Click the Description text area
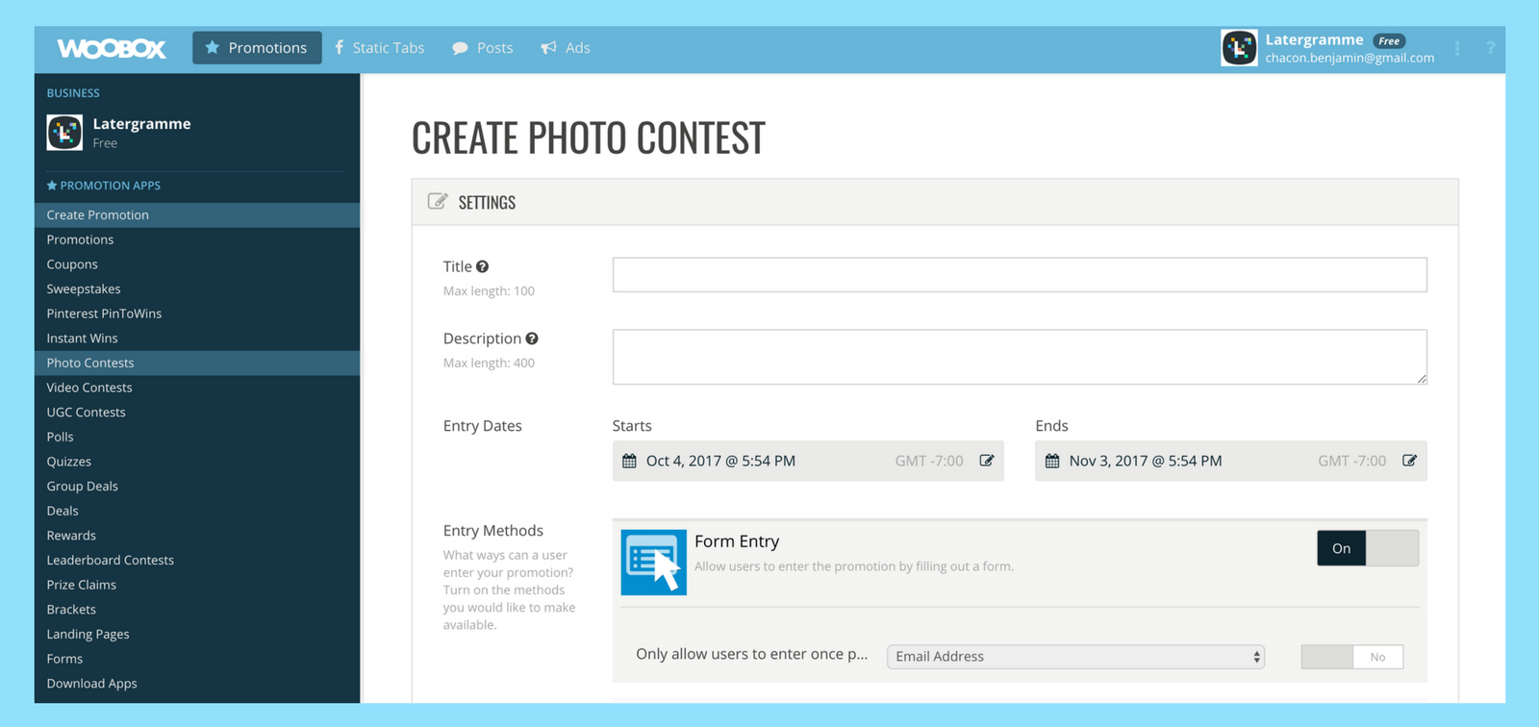This screenshot has width=1539, height=727. (x=1020, y=357)
